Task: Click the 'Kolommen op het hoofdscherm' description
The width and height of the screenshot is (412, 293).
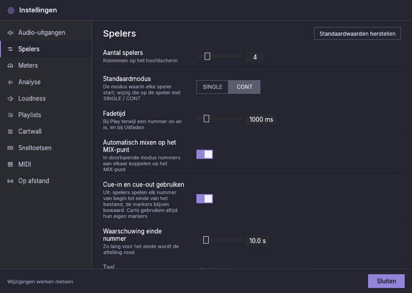Action: coord(141,61)
